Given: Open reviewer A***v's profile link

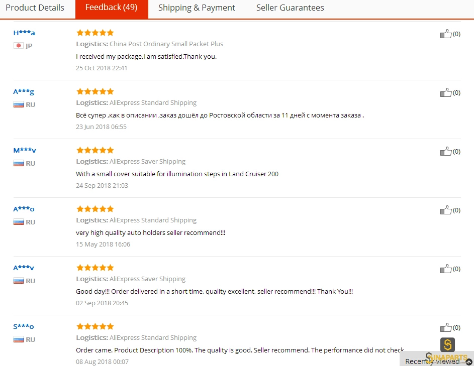Looking at the screenshot, I should click(24, 268).
